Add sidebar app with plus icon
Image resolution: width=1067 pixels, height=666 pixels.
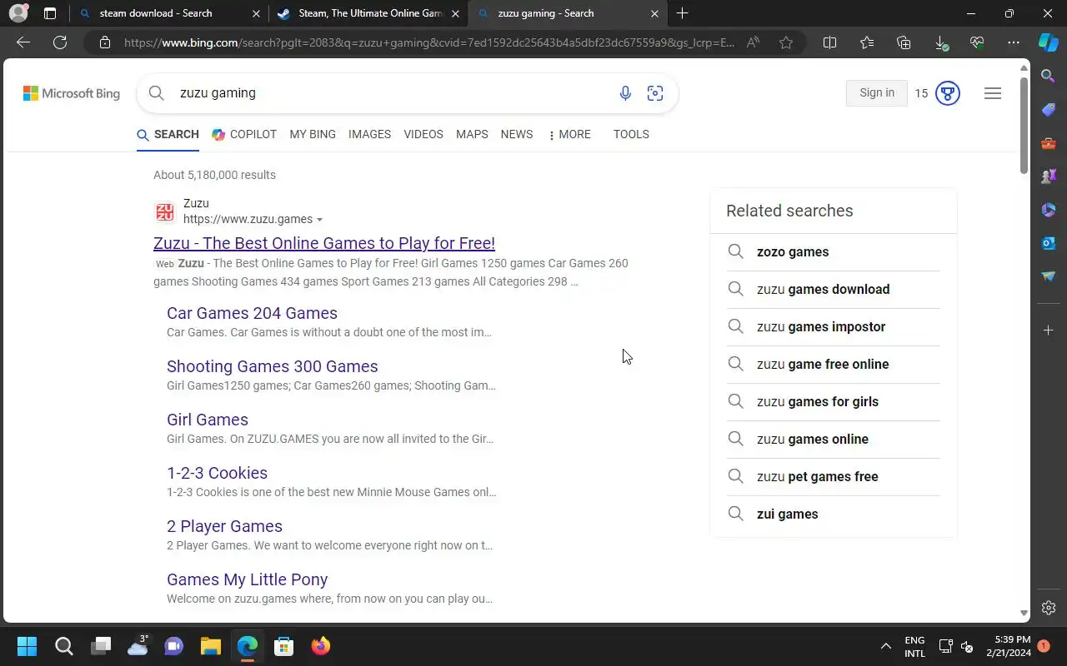click(1049, 331)
